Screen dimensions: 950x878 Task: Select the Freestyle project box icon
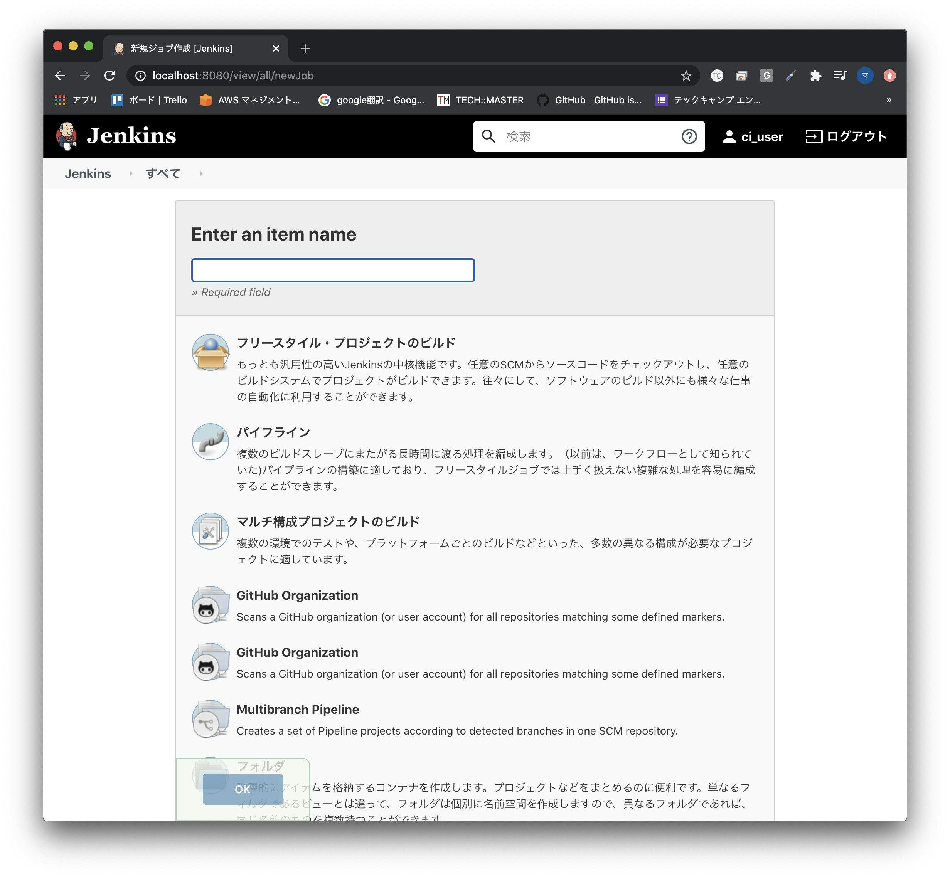coord(210,353)
